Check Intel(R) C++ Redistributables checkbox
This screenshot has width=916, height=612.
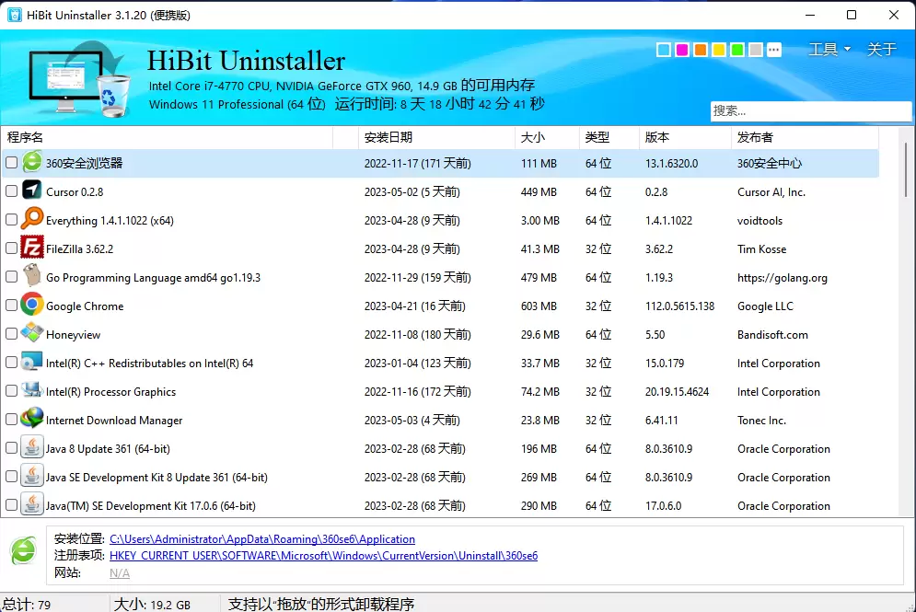point(12,363)
